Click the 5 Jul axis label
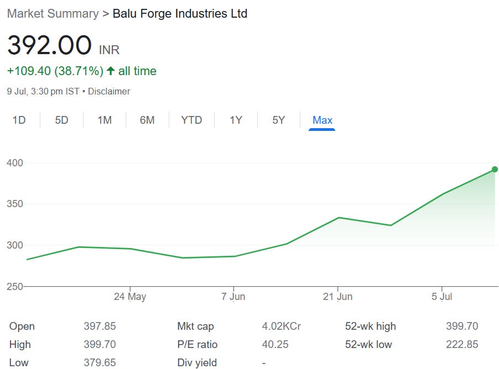The width and height of the screenshot is (499, 369). [x=441, y=297]
